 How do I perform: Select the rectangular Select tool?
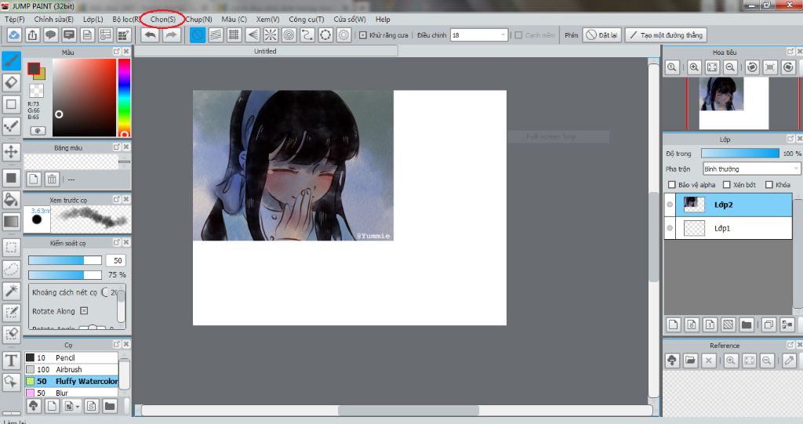coord(11,248)
